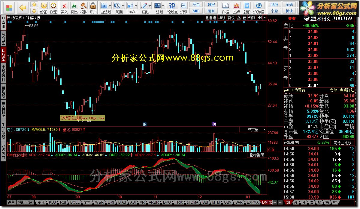The width and height of the screenshot is (360, 209).
Task: Select 分时图 in the left sidebar
Action: (x=3, y=39)
